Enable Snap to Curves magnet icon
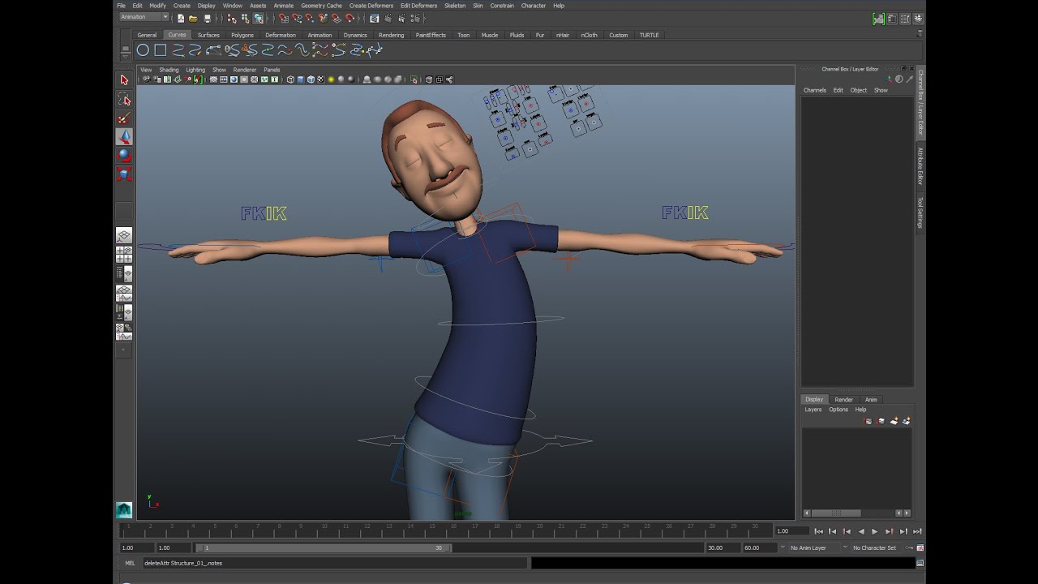Viewport: 1038px width, 584px height. click(297, 18)
